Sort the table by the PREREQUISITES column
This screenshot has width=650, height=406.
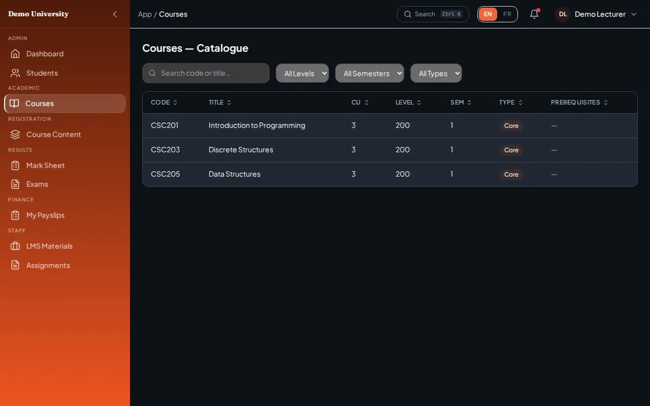(579, 103)
